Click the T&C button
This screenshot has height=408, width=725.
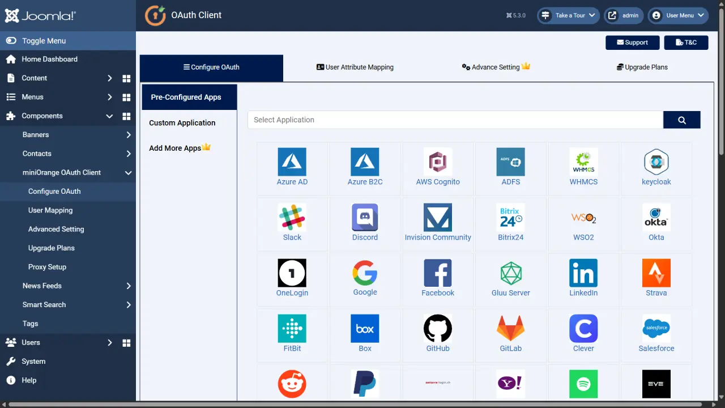click(x=686, y=42)
